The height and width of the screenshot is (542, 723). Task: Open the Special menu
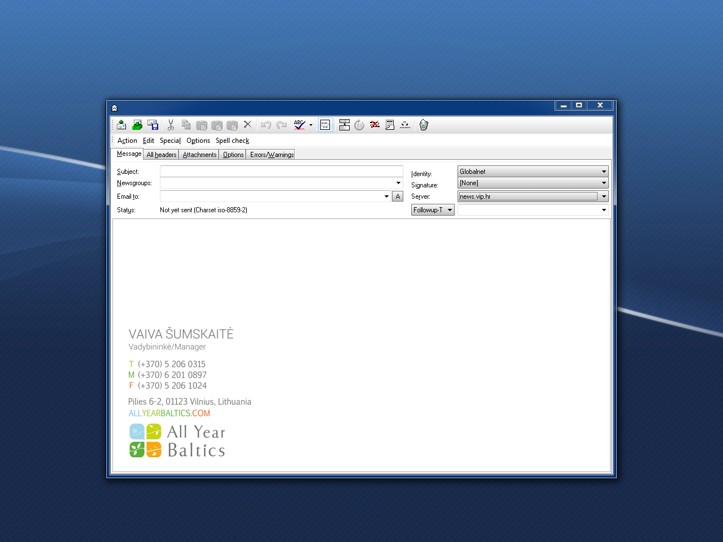170,141
